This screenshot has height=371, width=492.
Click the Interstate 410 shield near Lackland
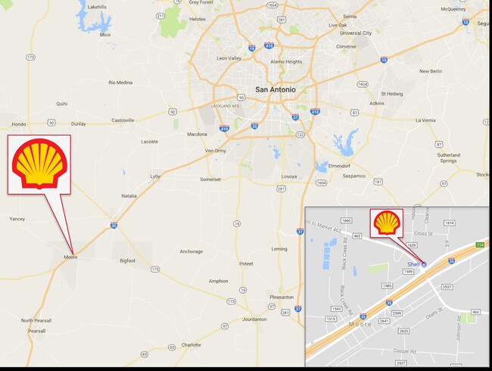(224, 128)
